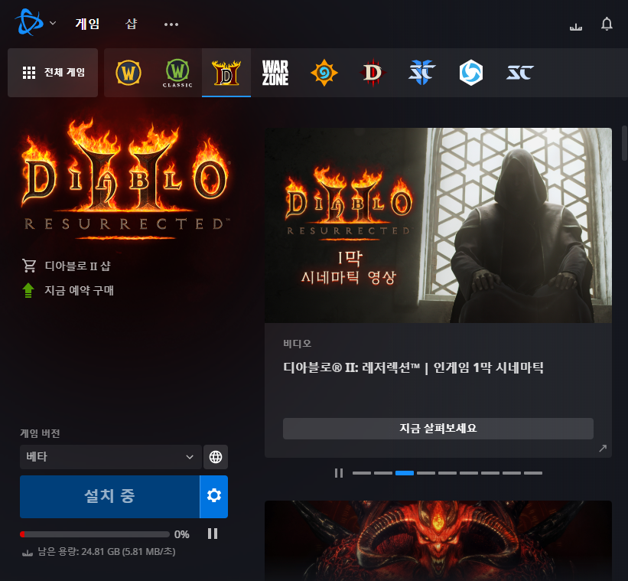Select World of Warcraft game icon
The image size is (628, 581).
pyautogui.click(x=129, y=73)
